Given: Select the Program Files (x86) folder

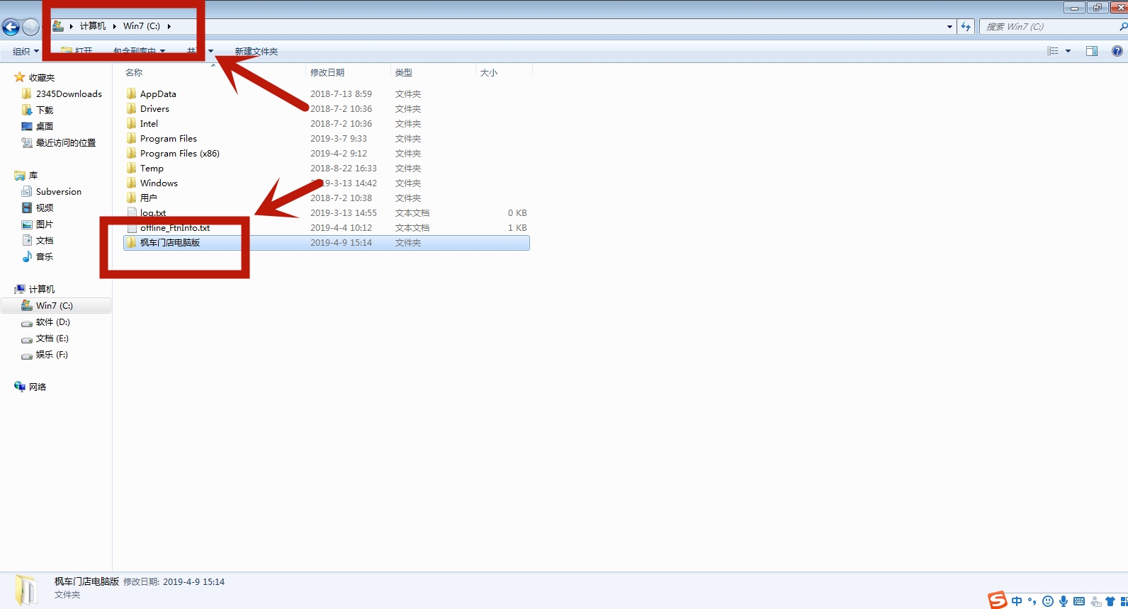Looking at the screenshot, I should [179, 154].
